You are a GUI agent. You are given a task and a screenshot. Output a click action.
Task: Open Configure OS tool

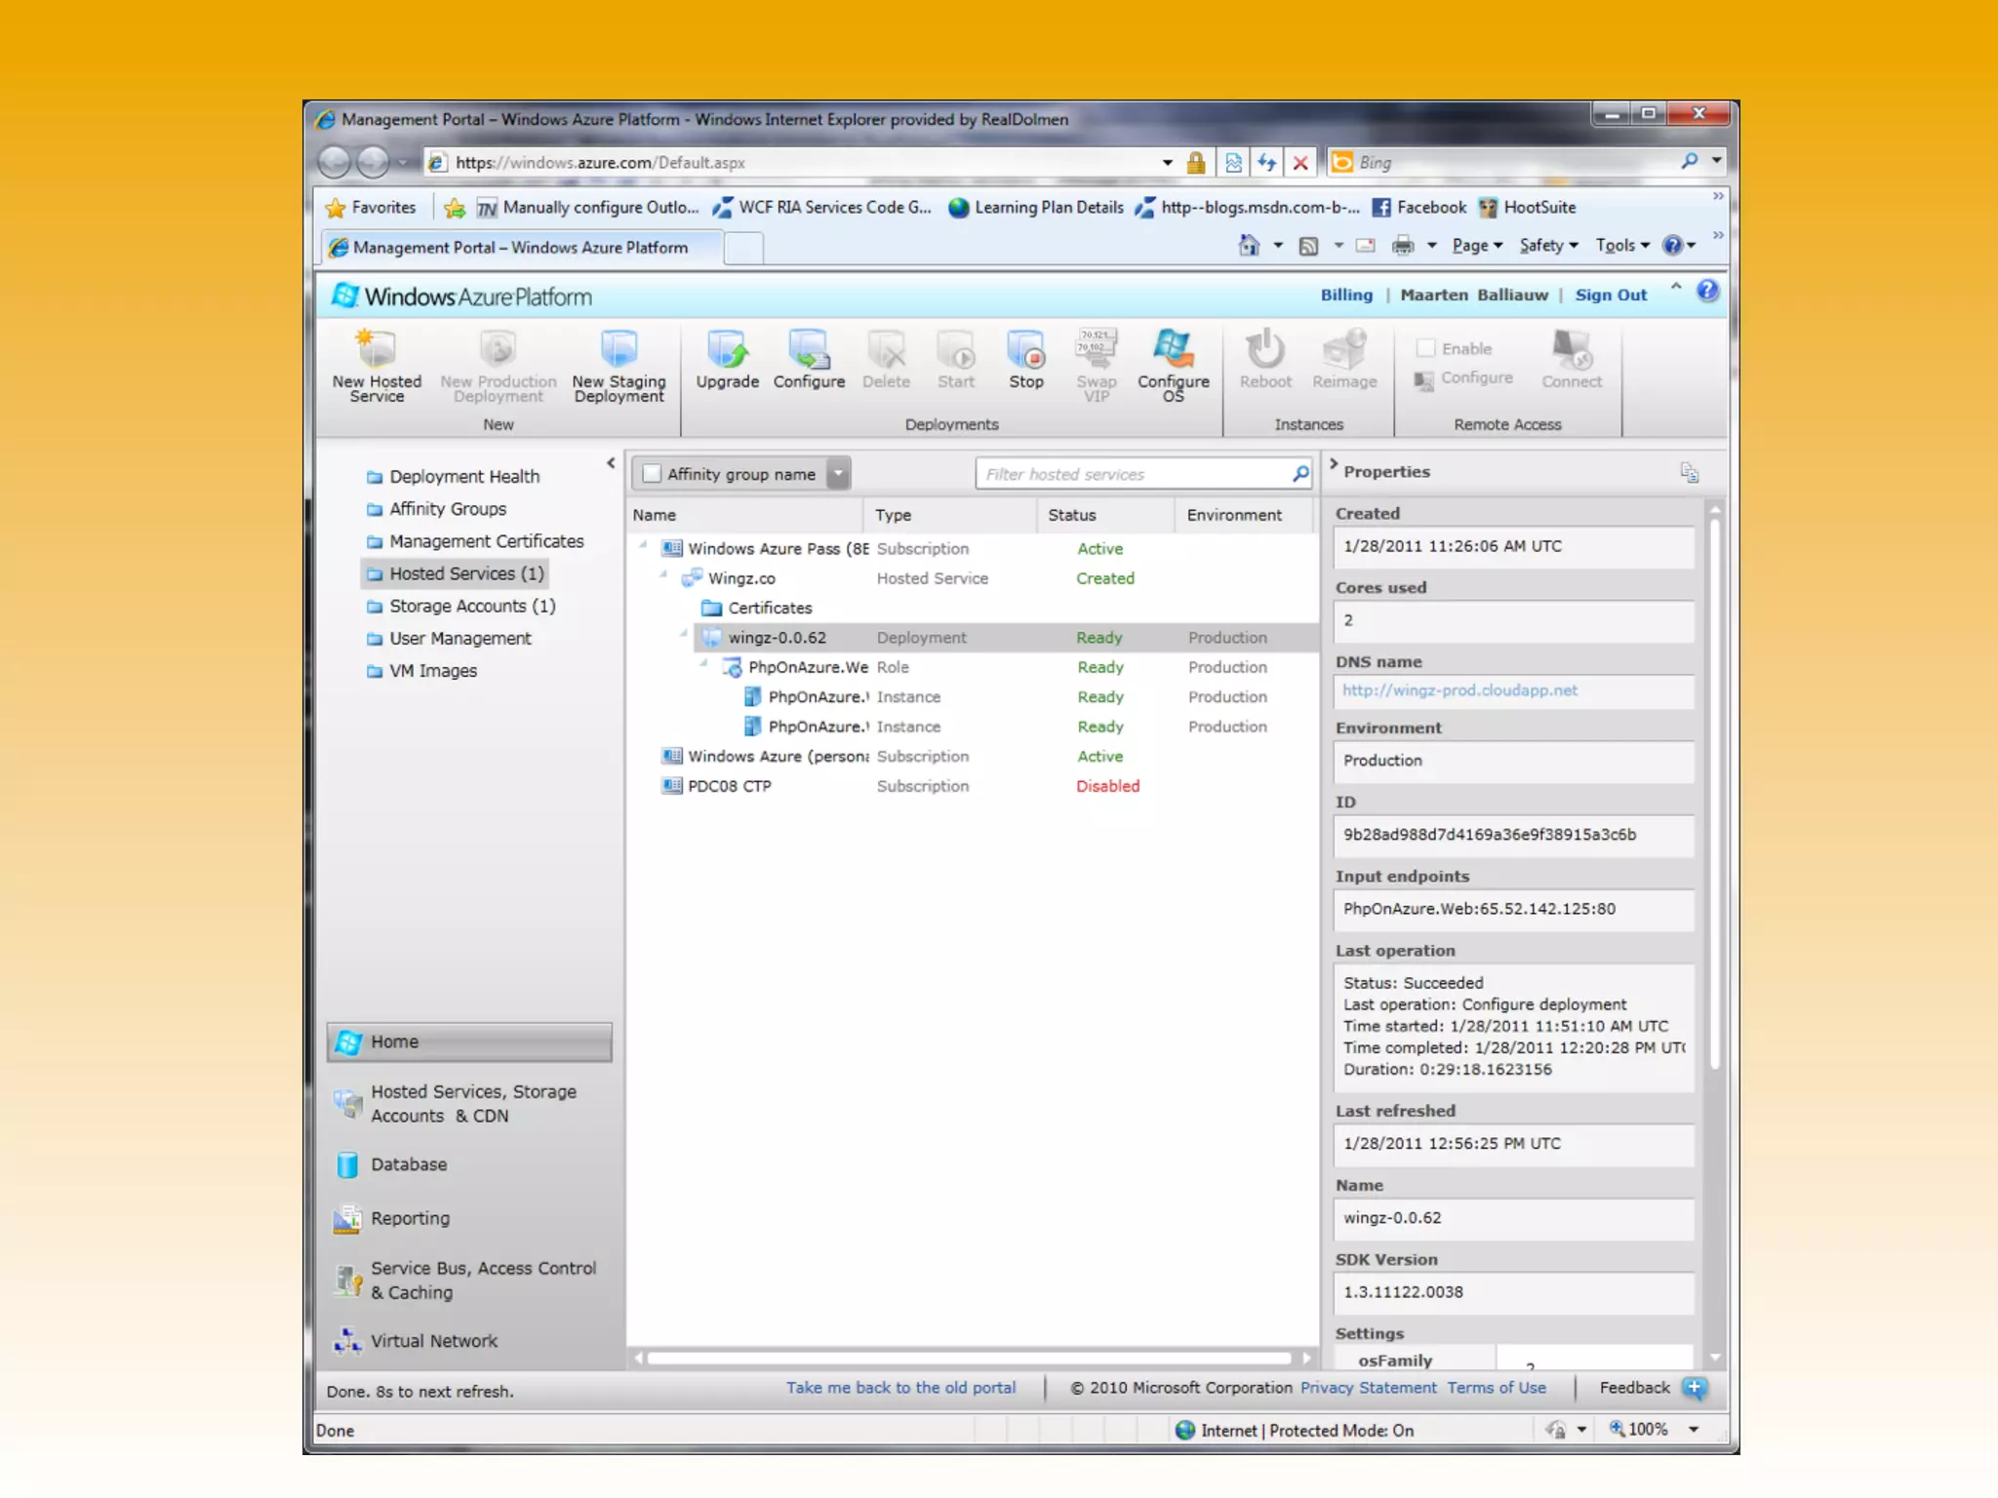click(1174, 366)
